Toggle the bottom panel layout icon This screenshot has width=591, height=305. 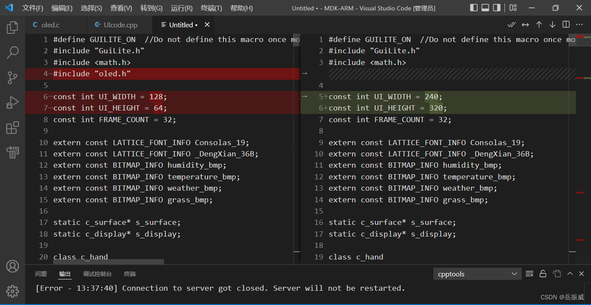[x=485, y=8]
